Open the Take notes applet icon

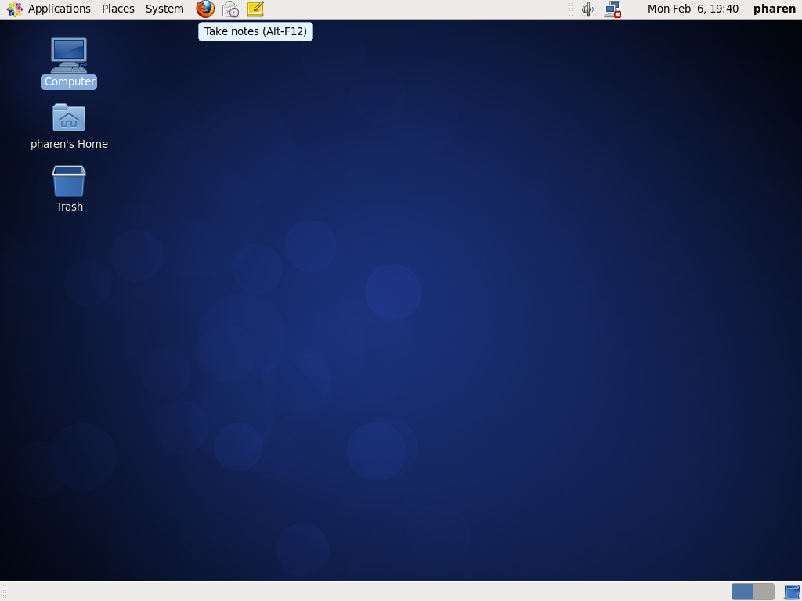click(255, 9)
